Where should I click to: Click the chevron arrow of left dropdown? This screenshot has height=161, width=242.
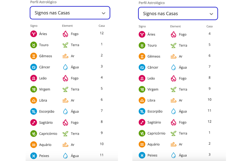tap(103, 13)
